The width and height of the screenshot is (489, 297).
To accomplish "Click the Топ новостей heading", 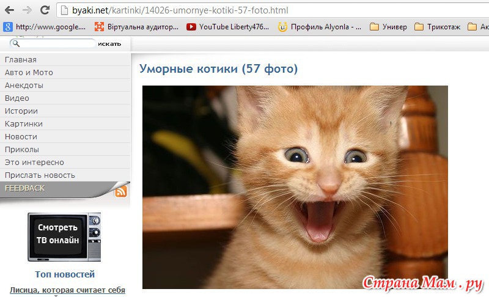I will click(65, 274).
